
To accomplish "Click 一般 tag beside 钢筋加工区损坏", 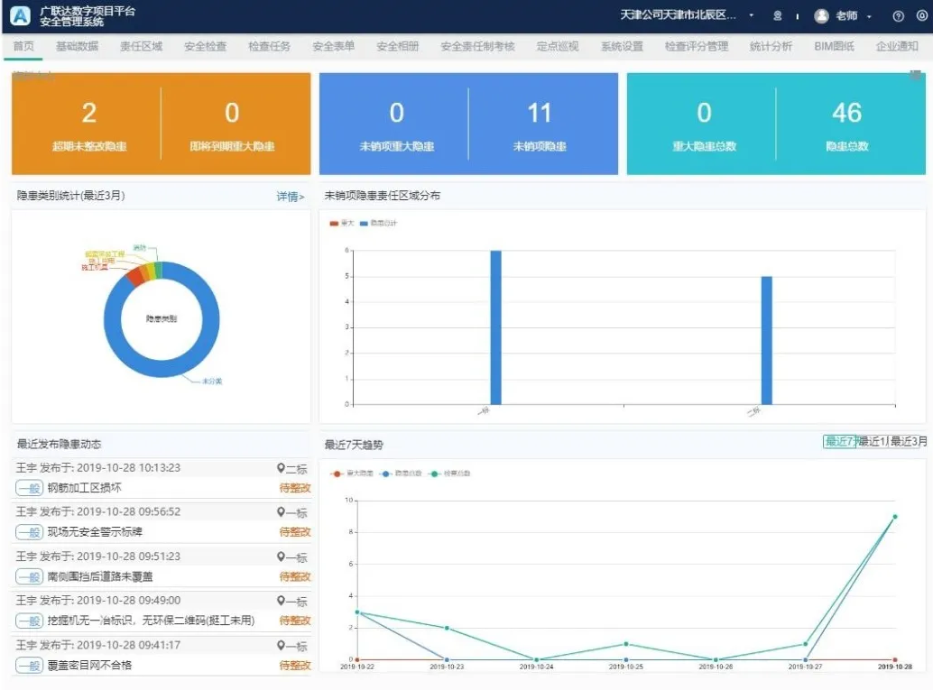I will tap(29, 488).
